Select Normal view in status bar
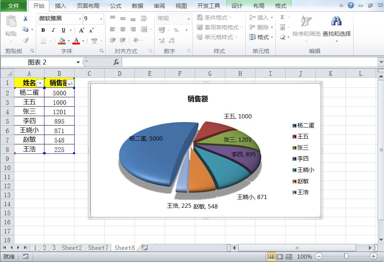Screen dimensions: 384x262 point(271,257)
